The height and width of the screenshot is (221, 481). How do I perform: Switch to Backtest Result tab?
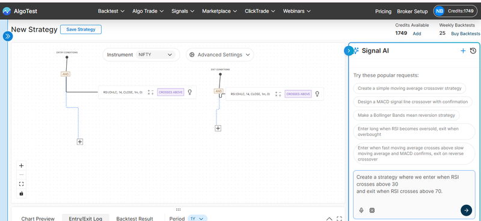tap(135, 219)
